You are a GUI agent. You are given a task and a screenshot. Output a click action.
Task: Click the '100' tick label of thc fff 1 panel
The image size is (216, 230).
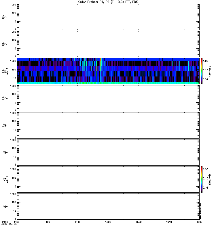point(14,121)
